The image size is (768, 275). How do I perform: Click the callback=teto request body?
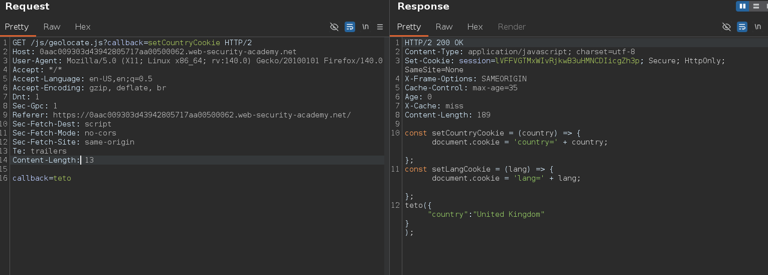coord(42,178)
